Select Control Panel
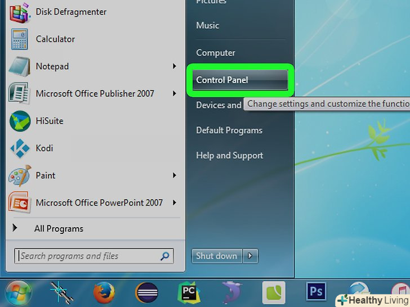This screenshot has width=410, height=307. coord(240,80)
